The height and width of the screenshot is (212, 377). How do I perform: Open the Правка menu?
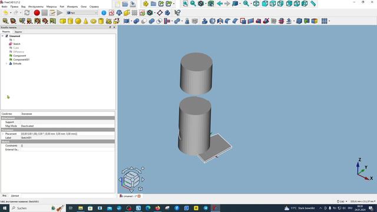(14, 6)
